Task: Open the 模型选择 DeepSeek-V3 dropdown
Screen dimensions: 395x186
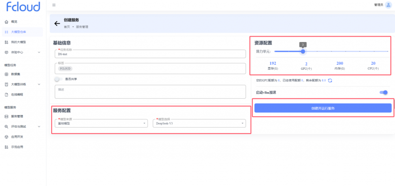Action: coord(199,123)
